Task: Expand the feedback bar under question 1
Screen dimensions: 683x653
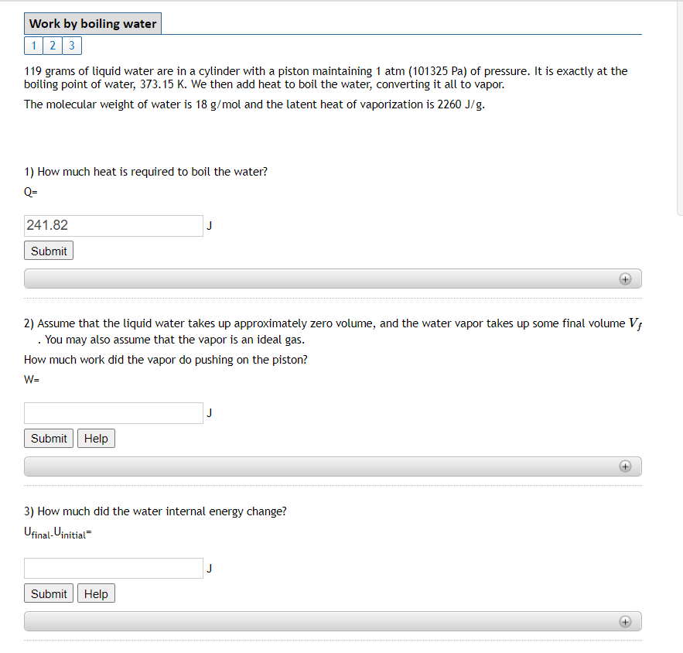Action: [333, 279]
